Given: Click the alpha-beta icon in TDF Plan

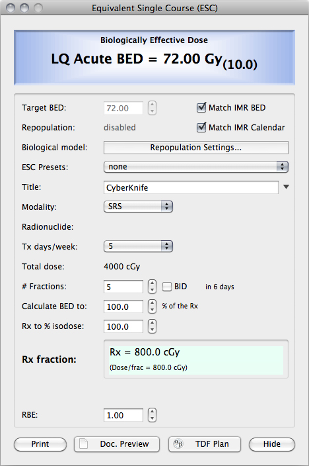Looking at the screenshot, I should 178,443.
